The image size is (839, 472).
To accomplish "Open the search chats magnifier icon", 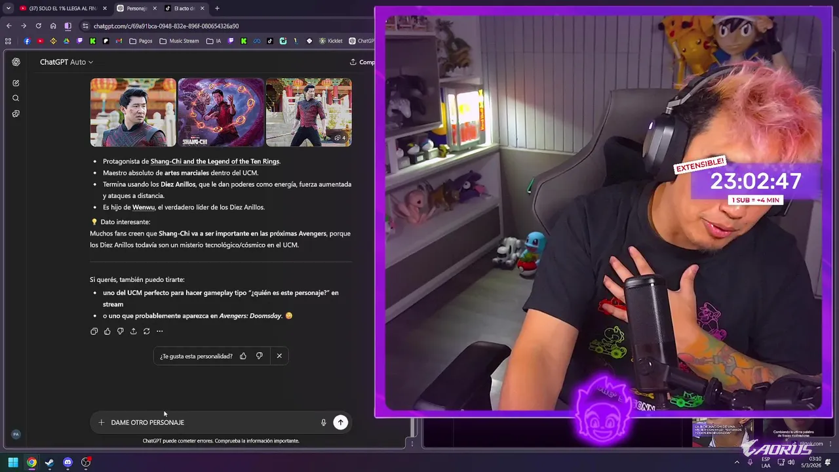I will point(16,98).
